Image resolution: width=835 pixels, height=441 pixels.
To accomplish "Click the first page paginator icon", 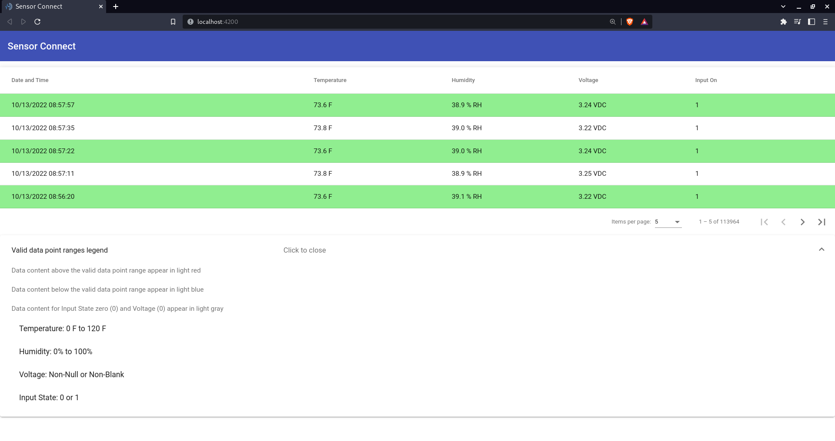I will click(x=764, y=222).
